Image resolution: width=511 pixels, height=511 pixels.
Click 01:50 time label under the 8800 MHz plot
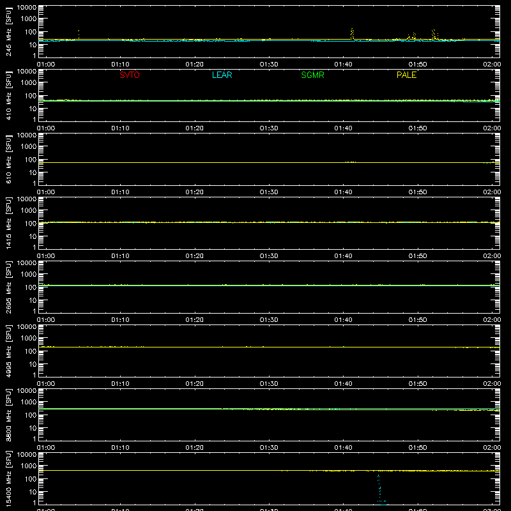click(x=418, y=448)
